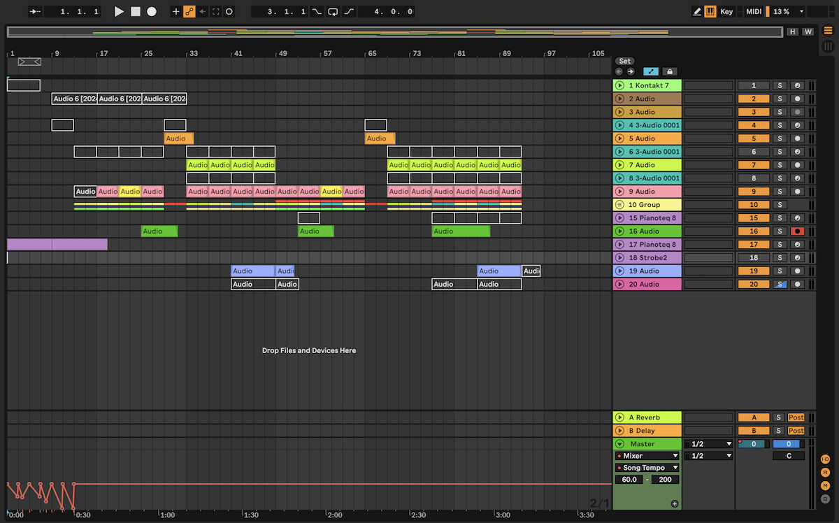
Task: Disarm the 16 Audio record button
Action: click(797, 231)
